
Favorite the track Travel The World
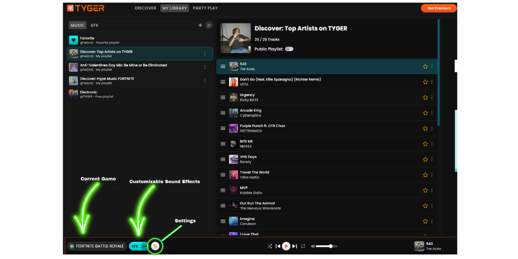click(425, 175)
